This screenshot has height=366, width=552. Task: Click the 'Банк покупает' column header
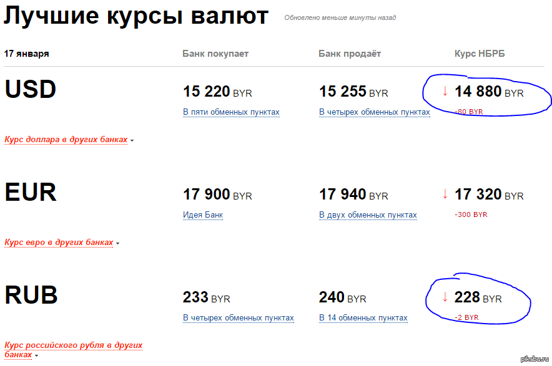click(x=215, y=54)
